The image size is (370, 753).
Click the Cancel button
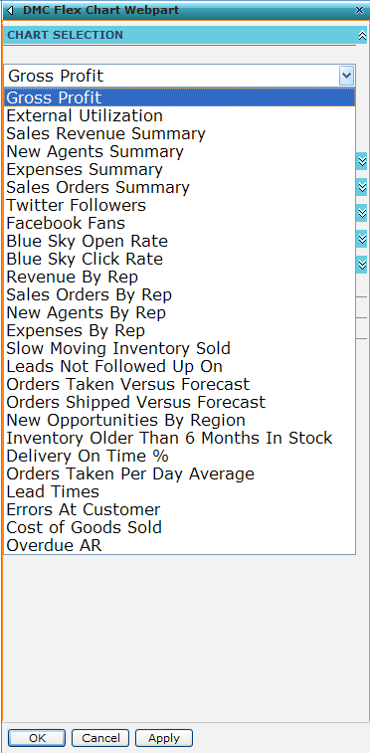coord(100,738)
